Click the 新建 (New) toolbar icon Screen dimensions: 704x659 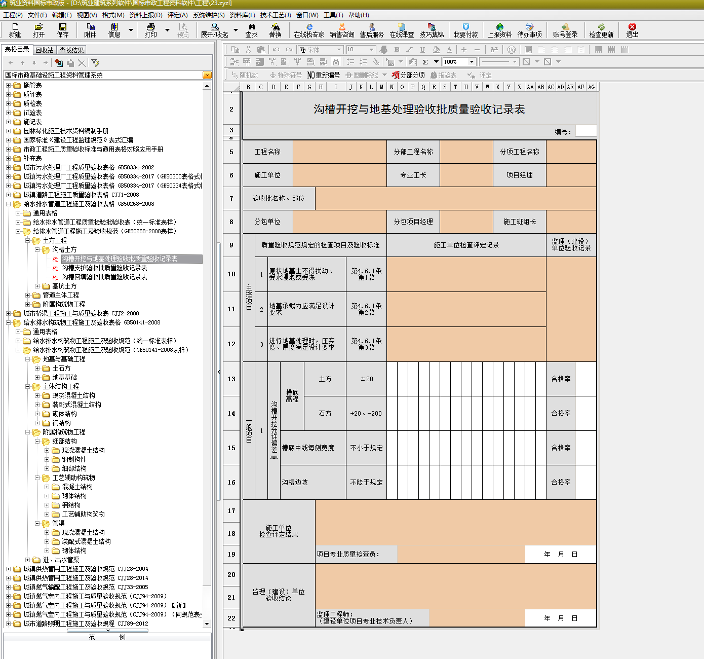(15, 30)
